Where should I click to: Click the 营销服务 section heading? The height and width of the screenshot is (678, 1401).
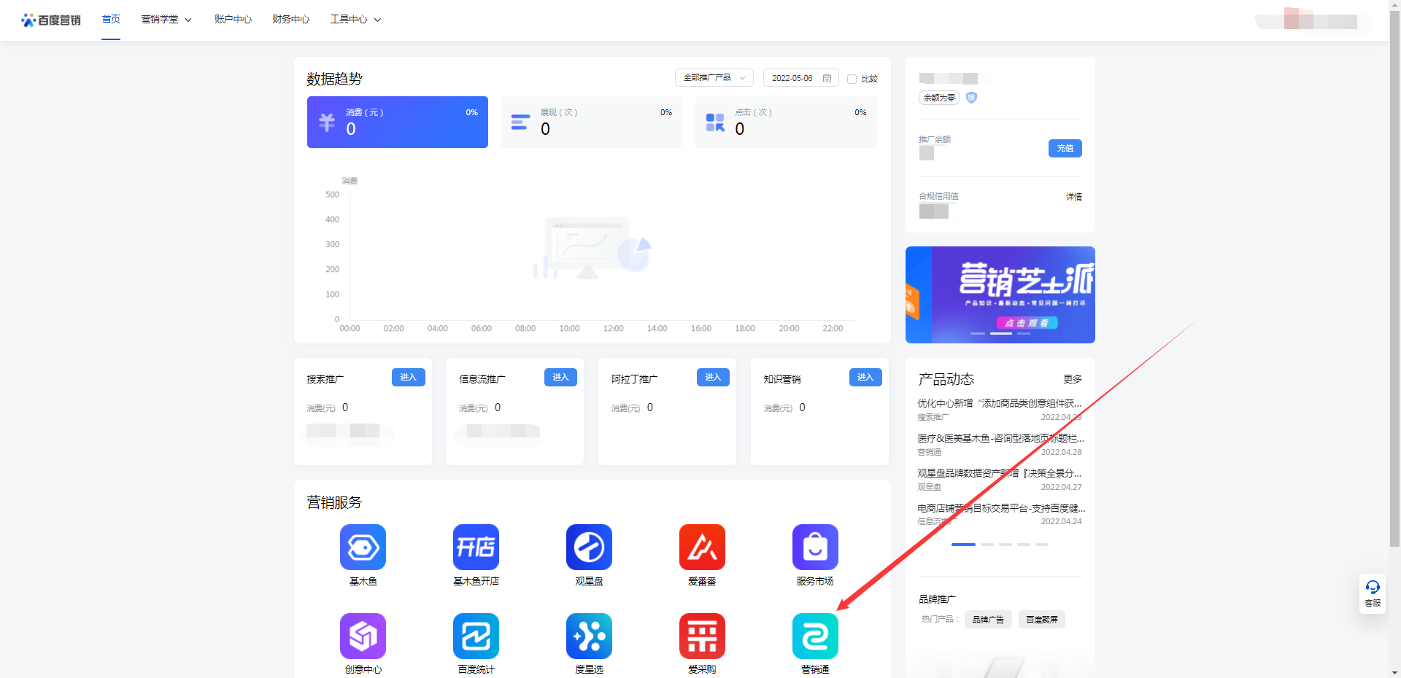click(x=334, y=502)
